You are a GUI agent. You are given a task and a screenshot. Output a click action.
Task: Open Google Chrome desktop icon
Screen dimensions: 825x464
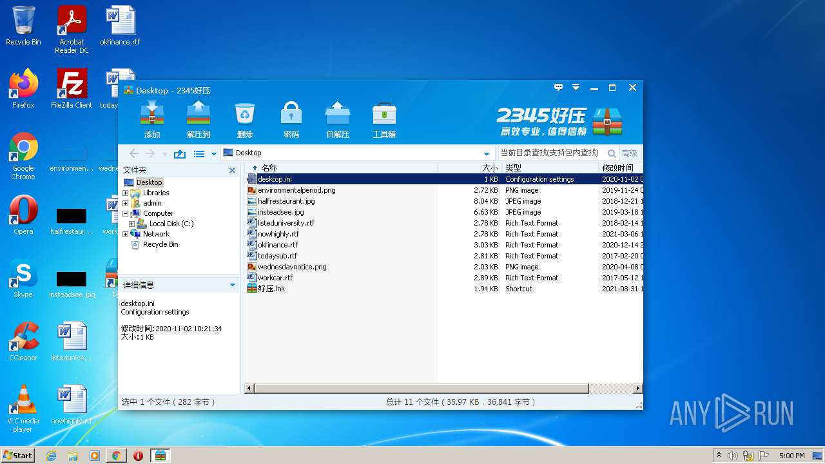23,156
